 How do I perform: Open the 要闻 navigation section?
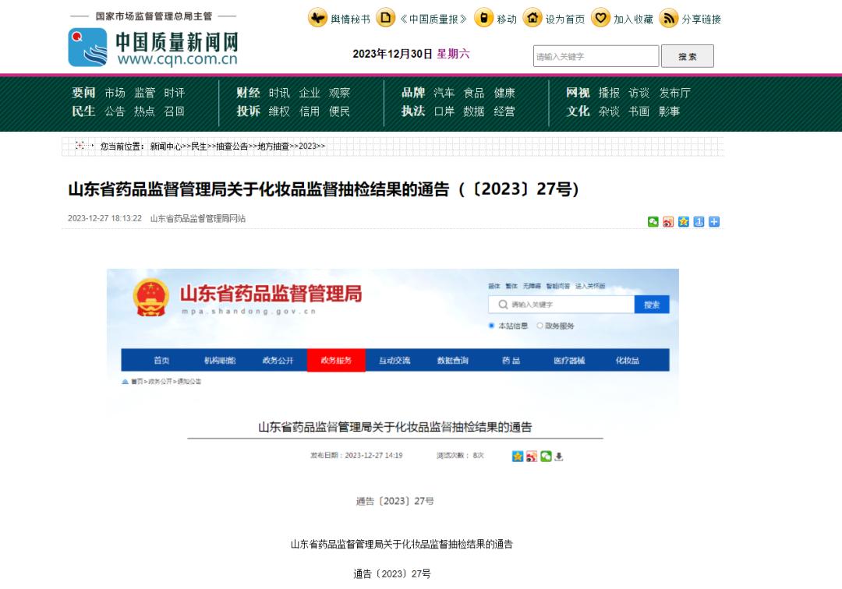[83, 93]
